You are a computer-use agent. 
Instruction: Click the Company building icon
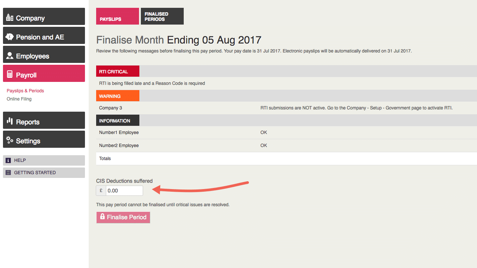pyautogui.click(x=10, y=17)
